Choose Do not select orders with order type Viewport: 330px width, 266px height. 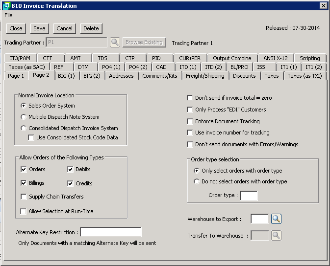pyautogui.click(x=197, y=181)
